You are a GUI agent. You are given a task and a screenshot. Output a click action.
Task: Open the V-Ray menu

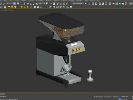click(x=86, y=1)
